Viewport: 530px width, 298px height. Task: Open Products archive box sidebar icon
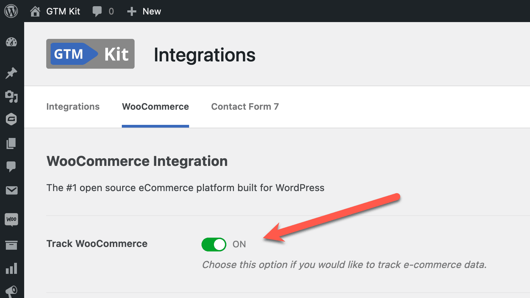coord(11,245)
